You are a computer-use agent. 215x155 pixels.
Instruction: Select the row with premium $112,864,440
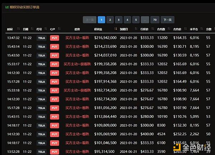(x=107, y=116)
